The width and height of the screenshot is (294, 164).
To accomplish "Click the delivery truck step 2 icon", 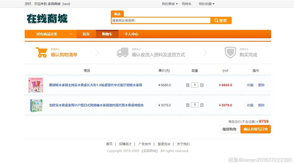I will coord(122,52).
